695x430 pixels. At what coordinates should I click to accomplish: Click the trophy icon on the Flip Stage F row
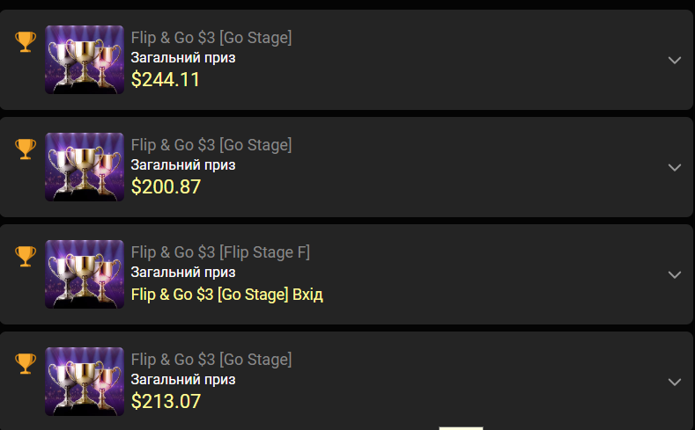(26, 256)
